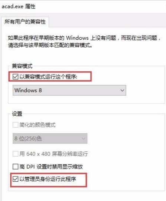Click the chevron arrow of 8 位(256)色 dropdown
Viewport: 166px width, 201px height.
point(84,139)
